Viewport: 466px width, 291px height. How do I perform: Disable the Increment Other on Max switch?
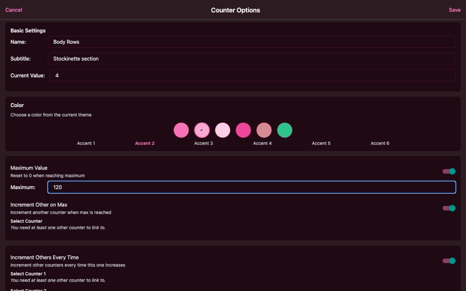449,208
